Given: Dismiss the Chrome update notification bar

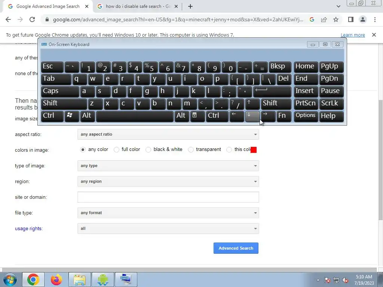Looking at the screenshot, I should [x=374, y=35].
